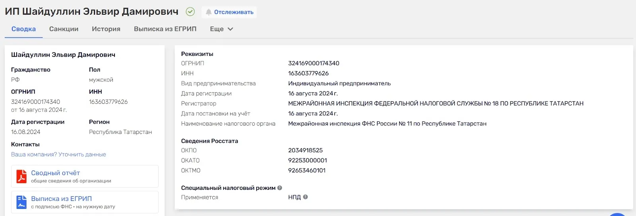Click the Сведения Росстата section heading
This screenshot has height=216, width=636.
point(209,141)
